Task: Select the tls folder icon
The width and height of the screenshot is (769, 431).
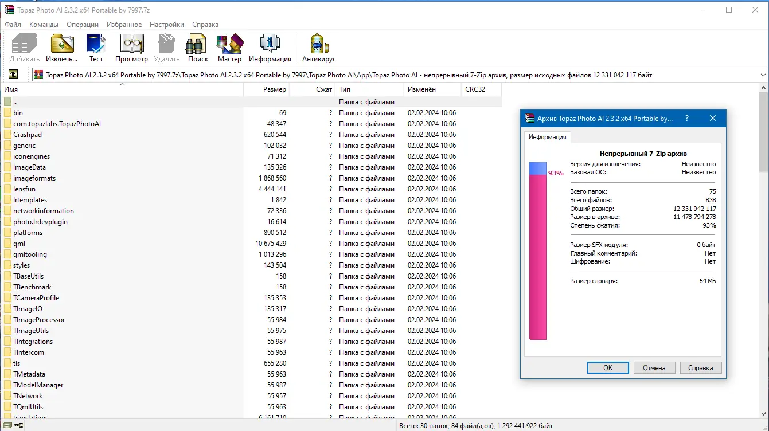Action: tap(7, 363)
